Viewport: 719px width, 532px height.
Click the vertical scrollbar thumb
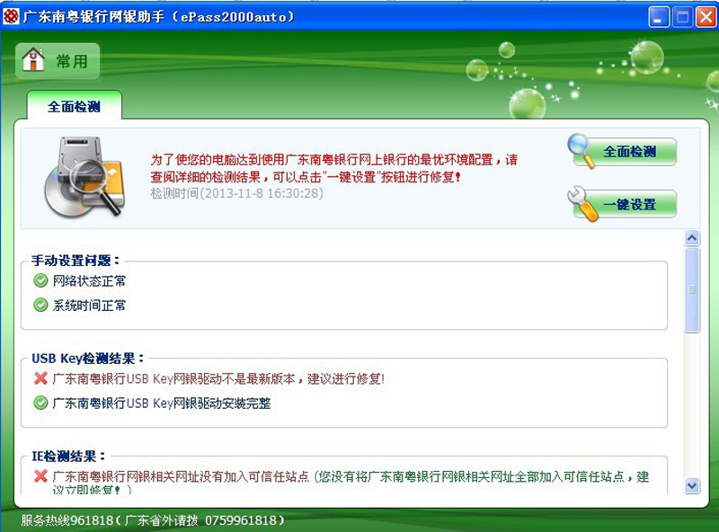[692, 290]
